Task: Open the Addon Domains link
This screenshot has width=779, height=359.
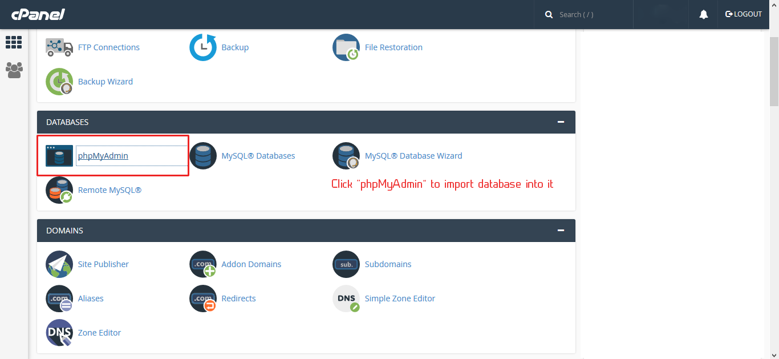Action: 251,264
